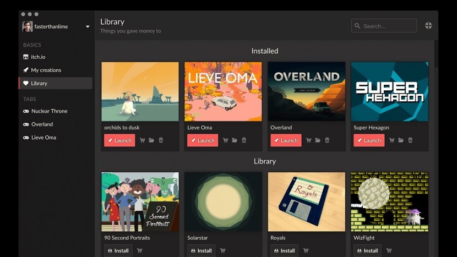Click cart icon beside WizFight Install
Viewport: 457px width, 257px height.
tap(389, 250)
